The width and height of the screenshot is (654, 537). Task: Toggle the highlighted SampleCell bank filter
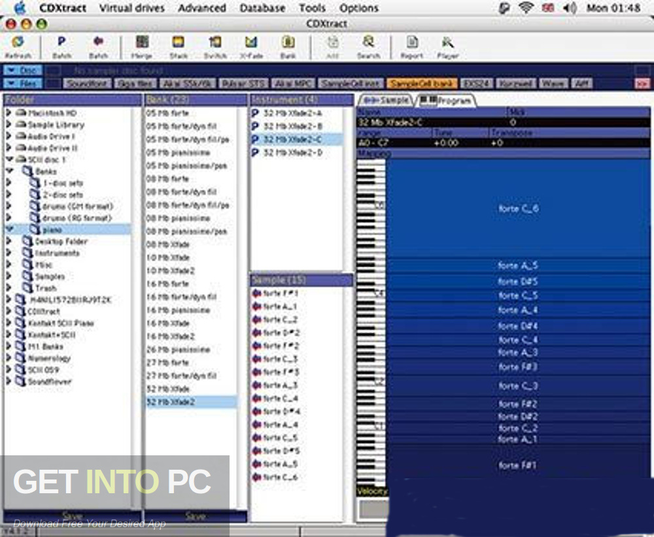422,84
